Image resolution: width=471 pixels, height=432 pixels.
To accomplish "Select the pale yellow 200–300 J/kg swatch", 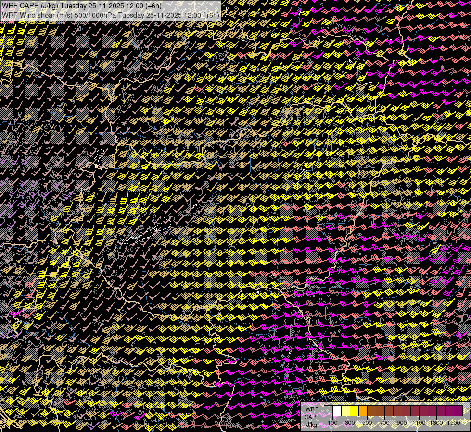I will pyautogui.click(x=346, y=410).
